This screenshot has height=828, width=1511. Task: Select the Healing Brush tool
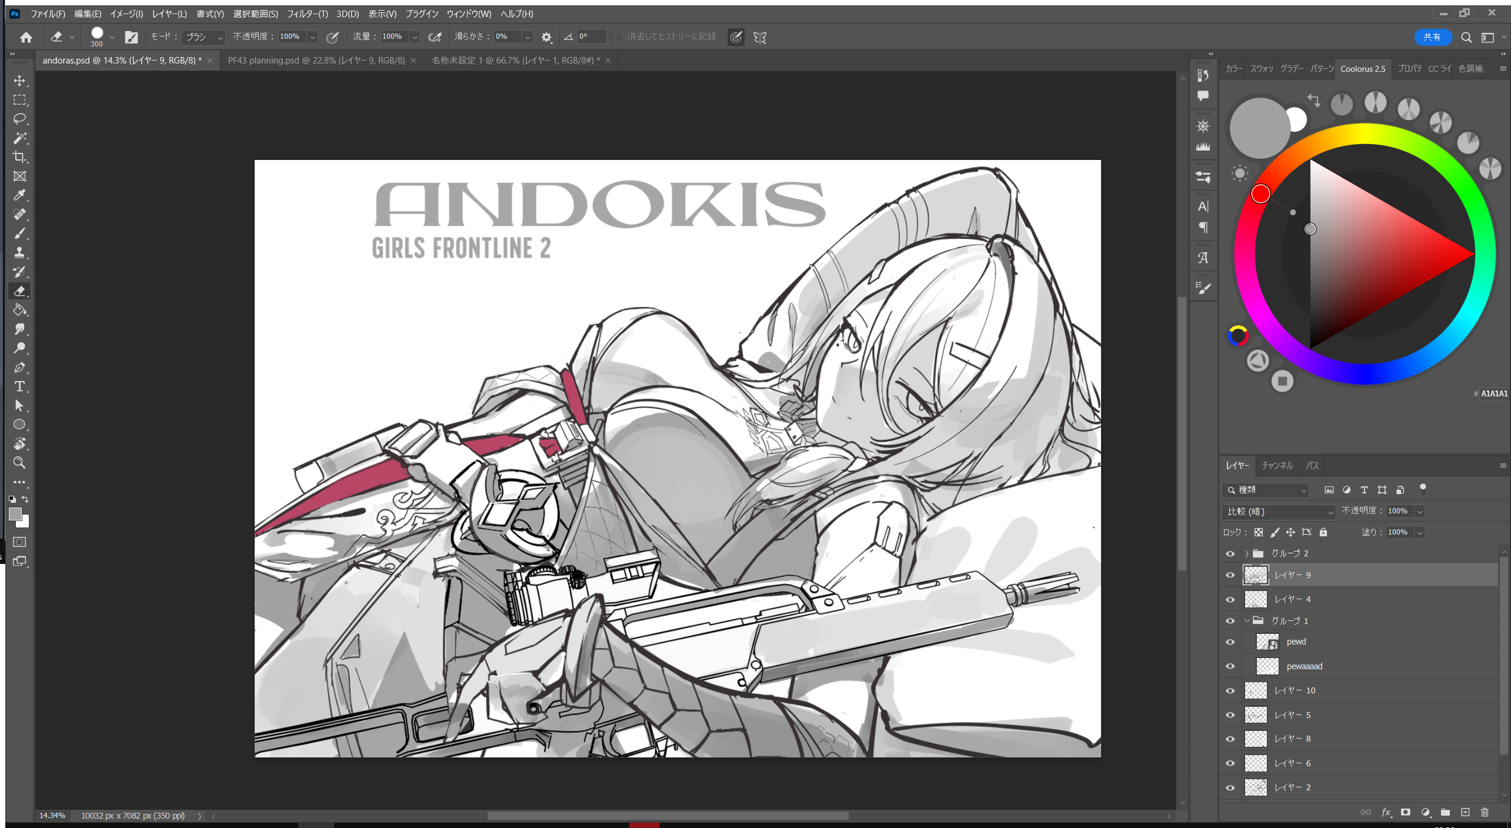pos(19,215)
